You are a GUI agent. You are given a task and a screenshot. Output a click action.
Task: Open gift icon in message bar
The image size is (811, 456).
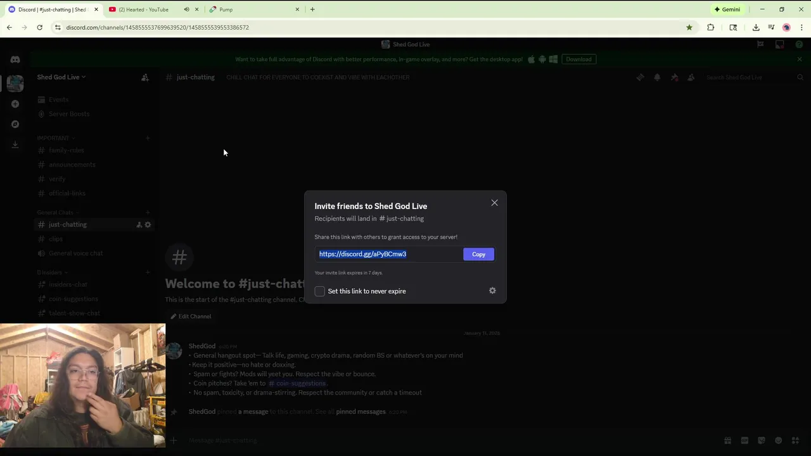click(728, 440)
